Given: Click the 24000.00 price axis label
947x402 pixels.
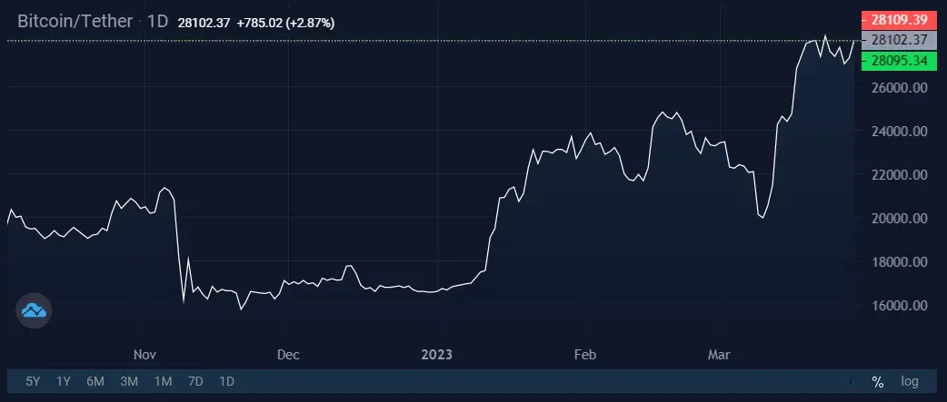Looking at the screenshot, I should (899, 131).
